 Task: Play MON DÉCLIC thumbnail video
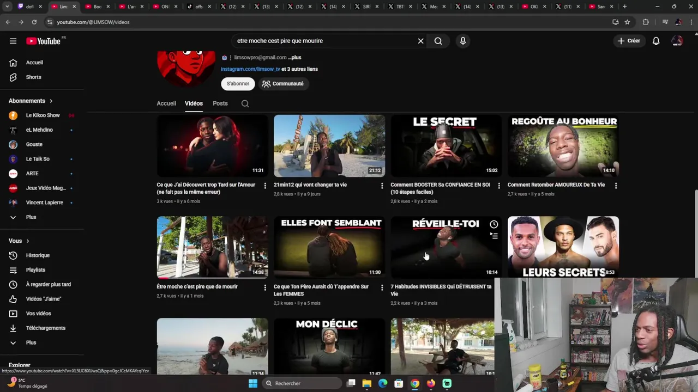point(329,347)
